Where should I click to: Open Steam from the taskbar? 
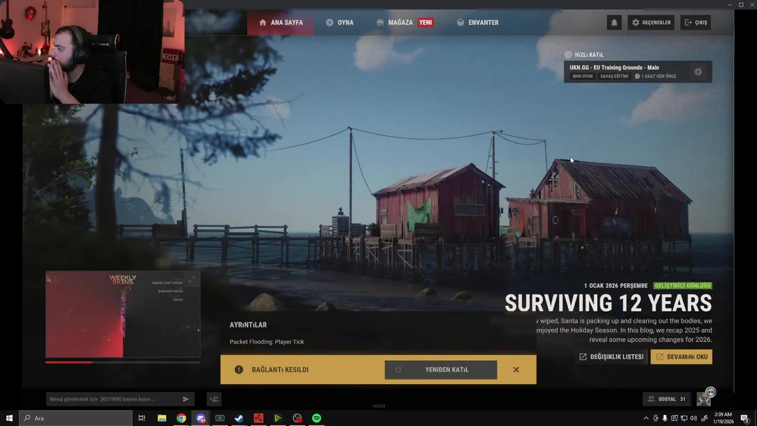239,418
